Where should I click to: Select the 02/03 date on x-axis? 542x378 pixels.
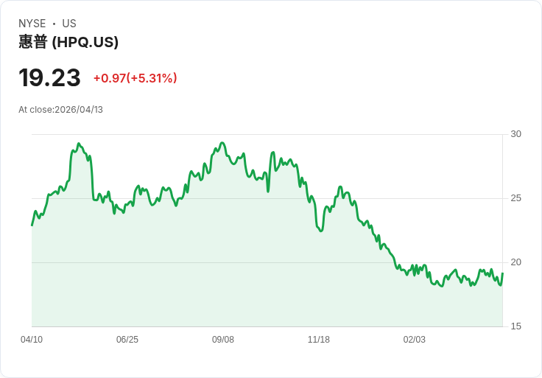pos(415,340)
